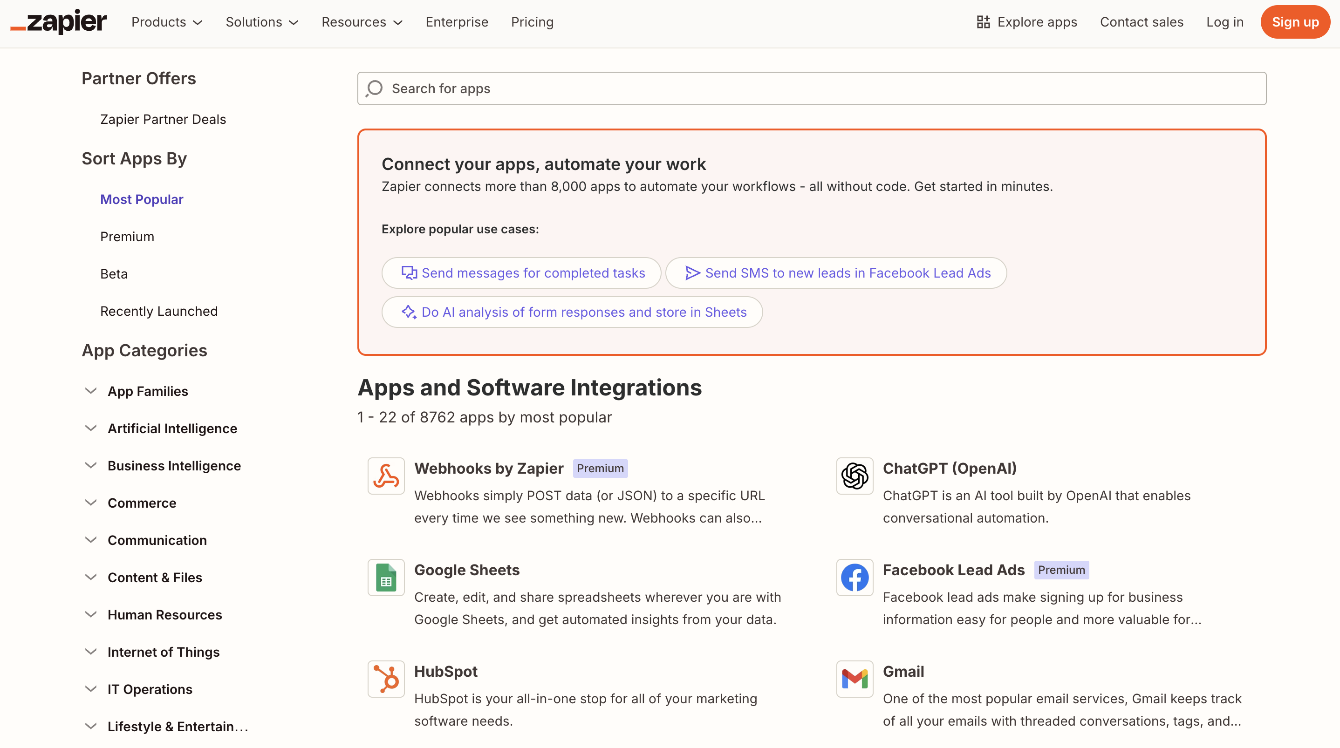
Task: Click Send messages for completed tasks
Action: coord(521,272)
